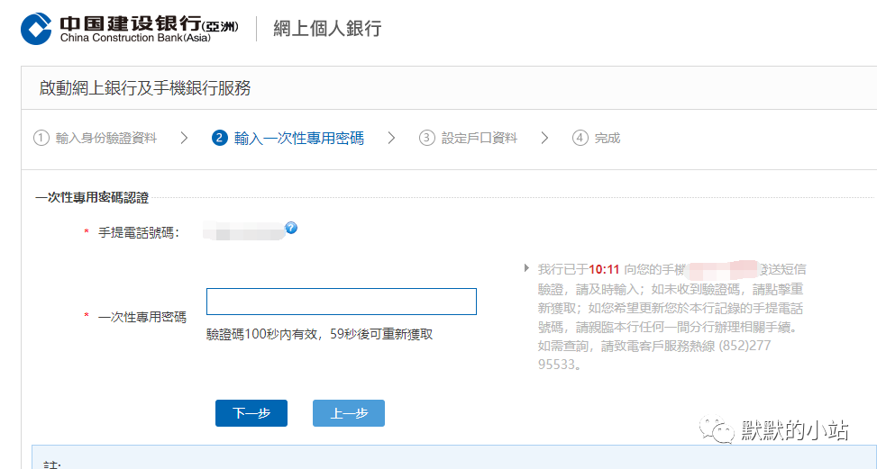Click the 手提電話號碼 label
877x469 pixels.
coord(139,233)
